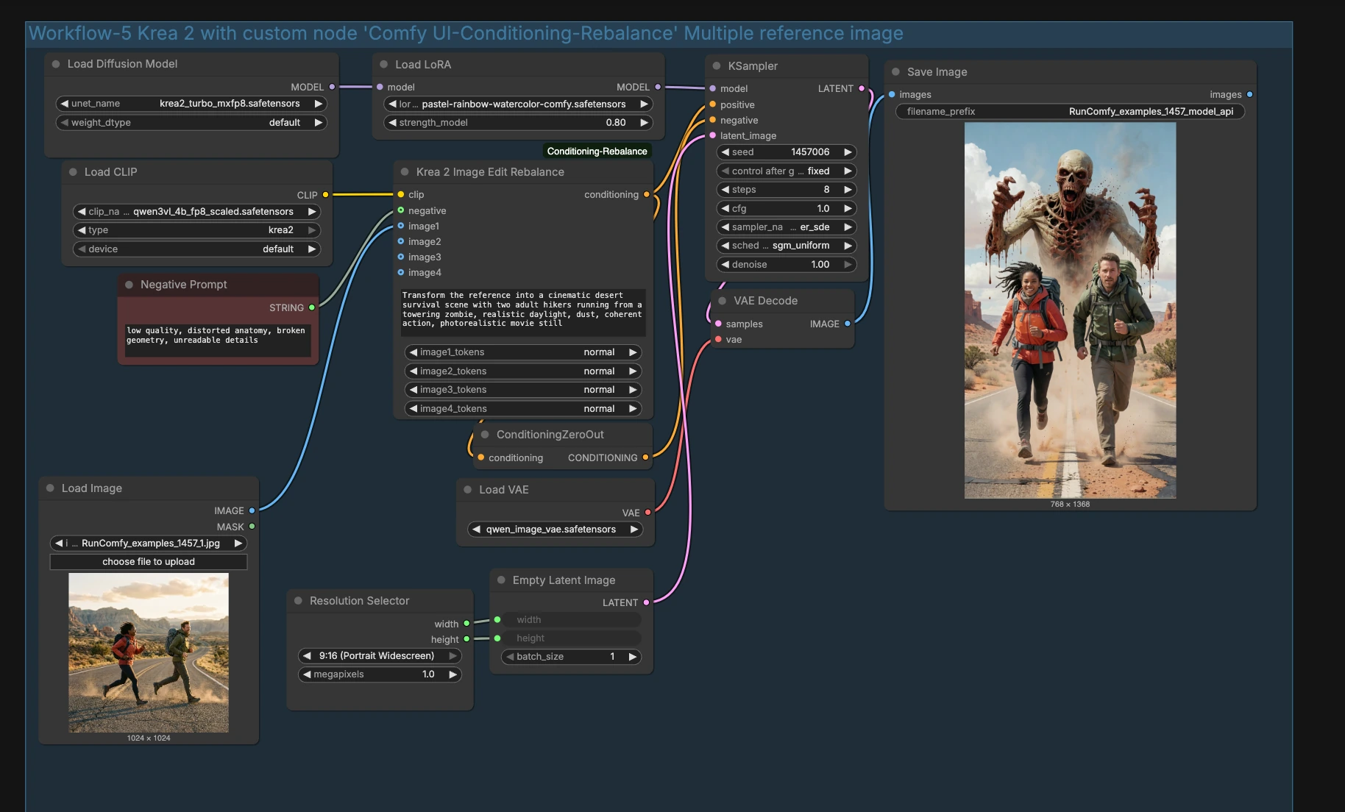Click next arrow on clip_name field
The width and height of the screenshot is (1345, 812).
312,212
